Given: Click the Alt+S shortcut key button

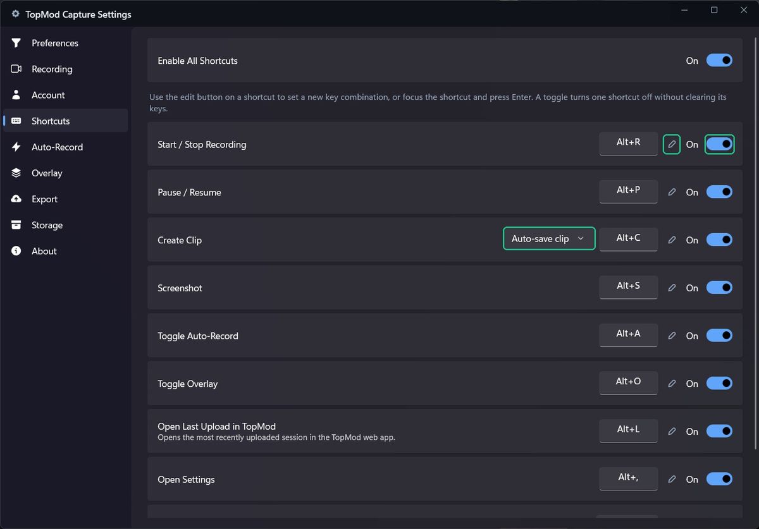Looking at the screenshot, I should tap(628, 287).
